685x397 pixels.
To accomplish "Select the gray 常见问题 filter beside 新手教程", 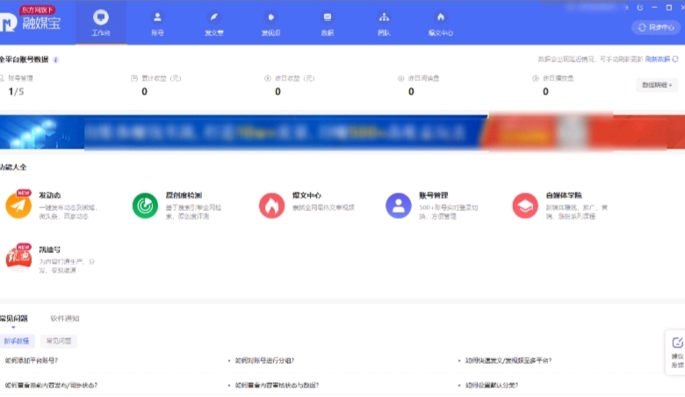I will coord(59,341).
